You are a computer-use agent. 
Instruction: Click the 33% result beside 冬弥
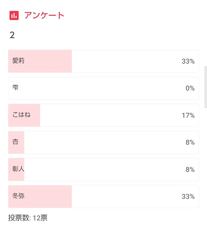188,197
